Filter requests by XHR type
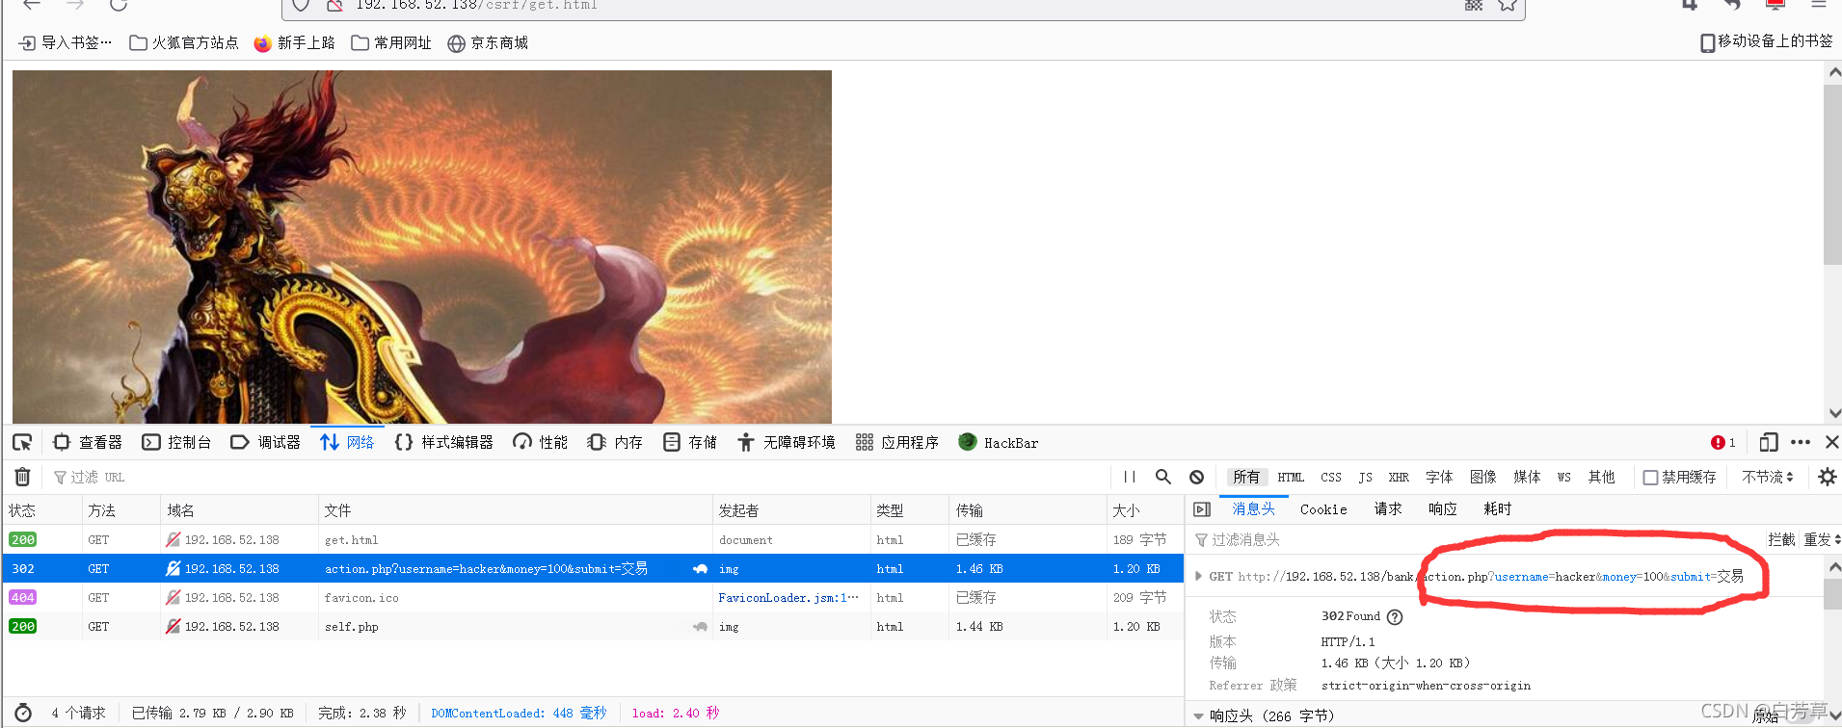This screenshot has width=1842, height=728. click(x=1399, y=477)
